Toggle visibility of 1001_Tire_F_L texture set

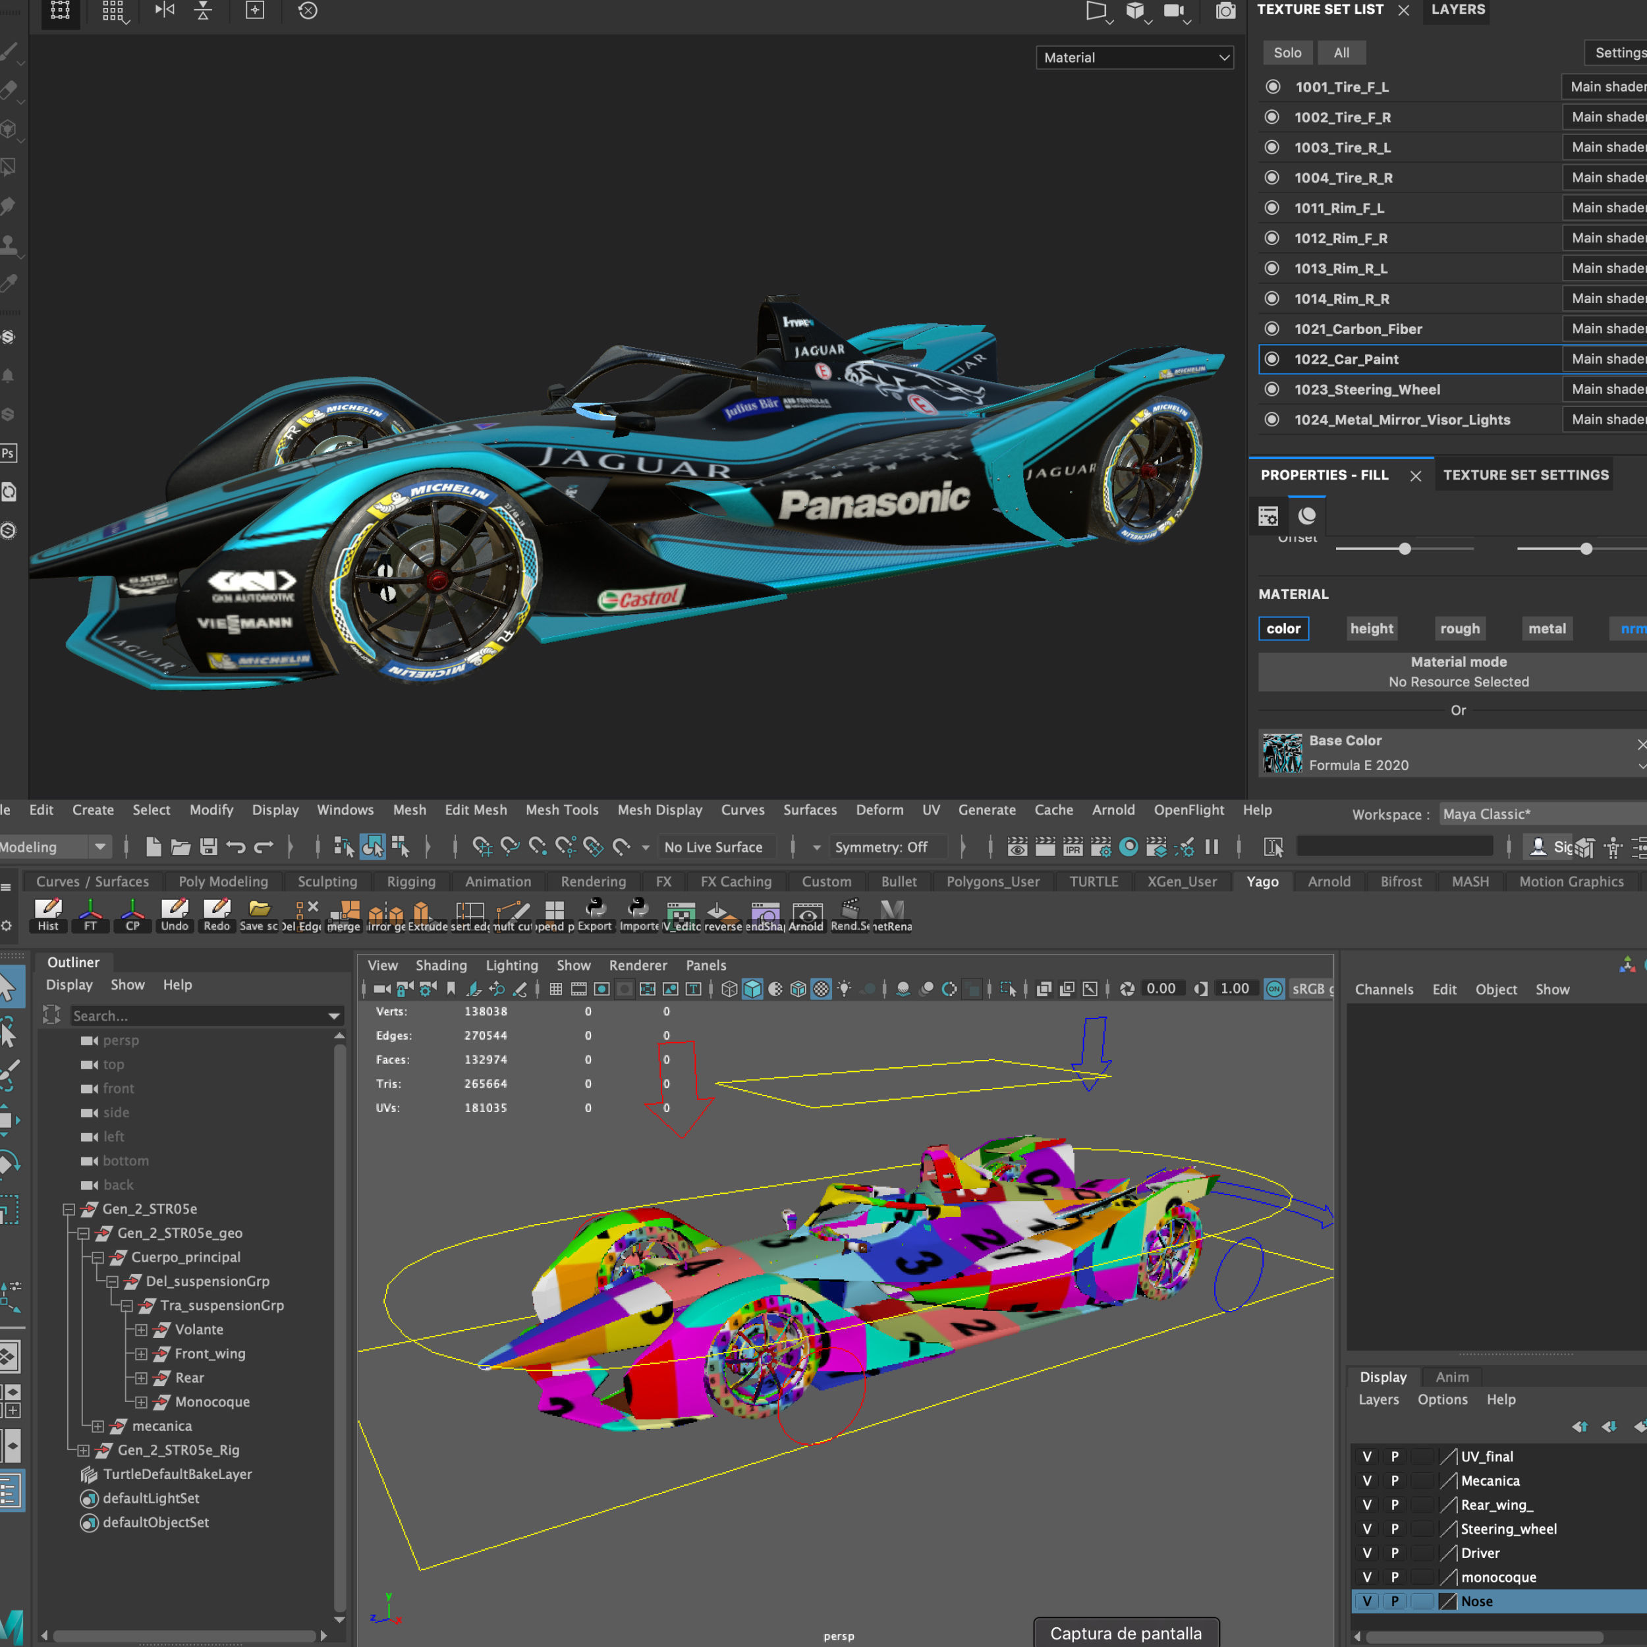tap(1273, 87)
